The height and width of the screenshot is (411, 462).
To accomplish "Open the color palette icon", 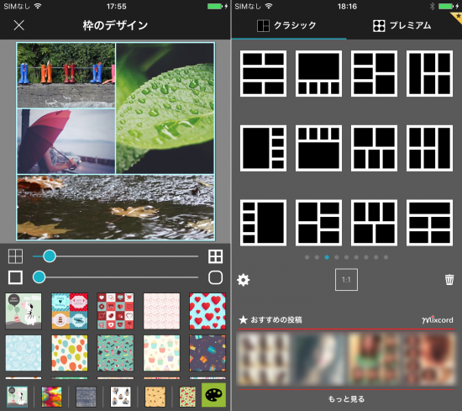I will (x=213, y=395).
